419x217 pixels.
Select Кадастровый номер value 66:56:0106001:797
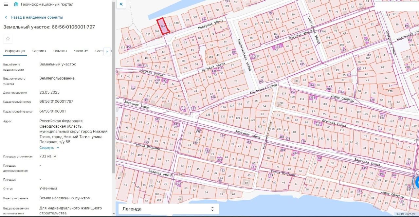coord(56,101)
